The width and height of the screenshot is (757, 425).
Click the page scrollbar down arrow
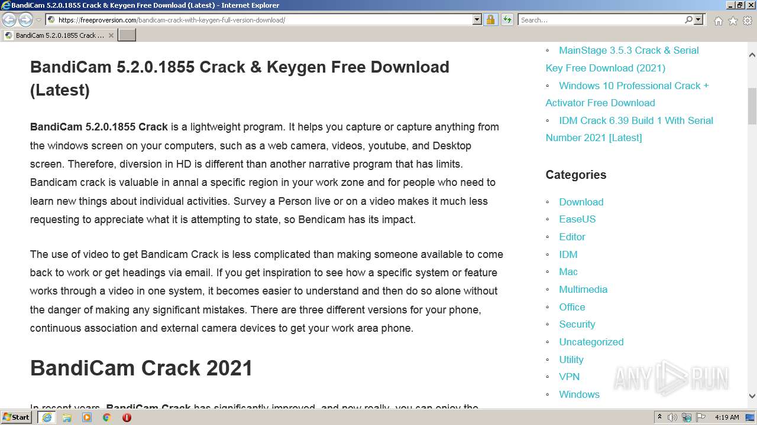pyautogui.click(x=752, y=396)
